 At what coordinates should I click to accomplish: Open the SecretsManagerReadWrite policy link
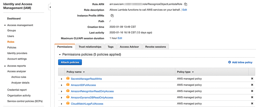(x=86, y=79)
